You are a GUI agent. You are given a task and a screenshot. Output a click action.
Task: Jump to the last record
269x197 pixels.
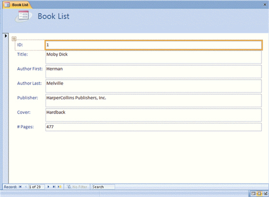(x=54, y=187)
